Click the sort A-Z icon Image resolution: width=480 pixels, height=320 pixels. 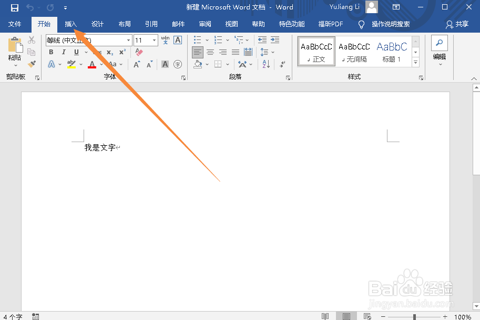(266, 64)
